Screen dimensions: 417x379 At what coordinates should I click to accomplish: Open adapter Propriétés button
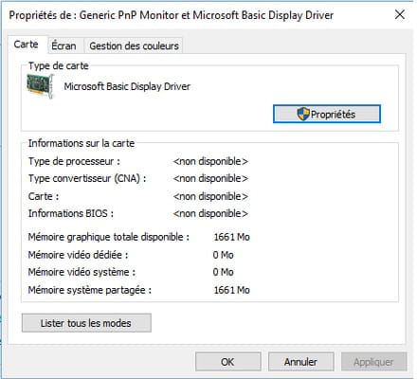click(327, 114)
